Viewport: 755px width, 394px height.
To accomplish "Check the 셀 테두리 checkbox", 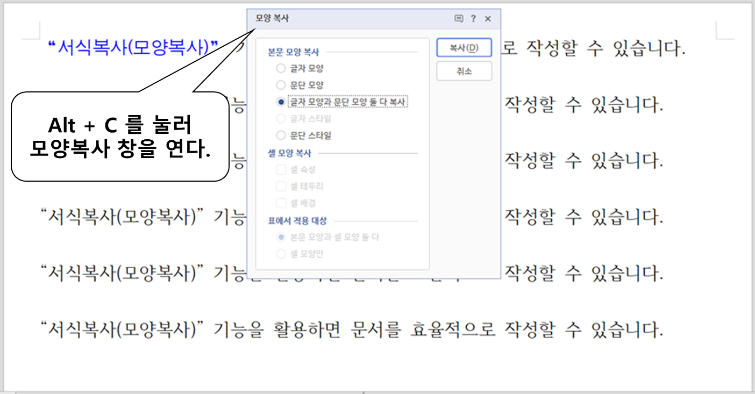I will (x=300, y=187).
